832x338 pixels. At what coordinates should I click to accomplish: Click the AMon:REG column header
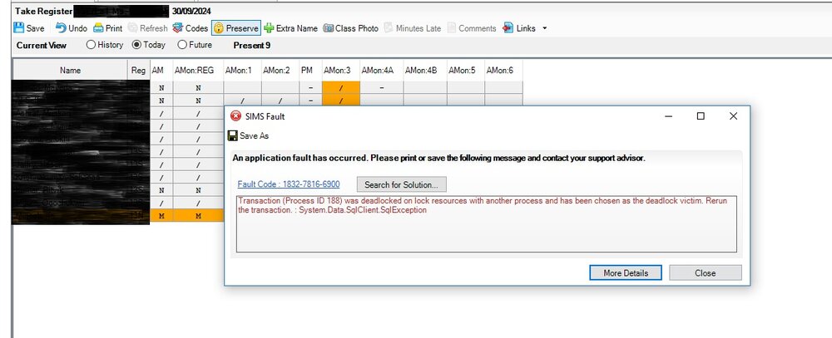(x=198, y=70)
